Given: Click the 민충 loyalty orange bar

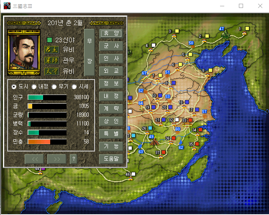Looking at the screenshot, I should [x=47, y=142].
